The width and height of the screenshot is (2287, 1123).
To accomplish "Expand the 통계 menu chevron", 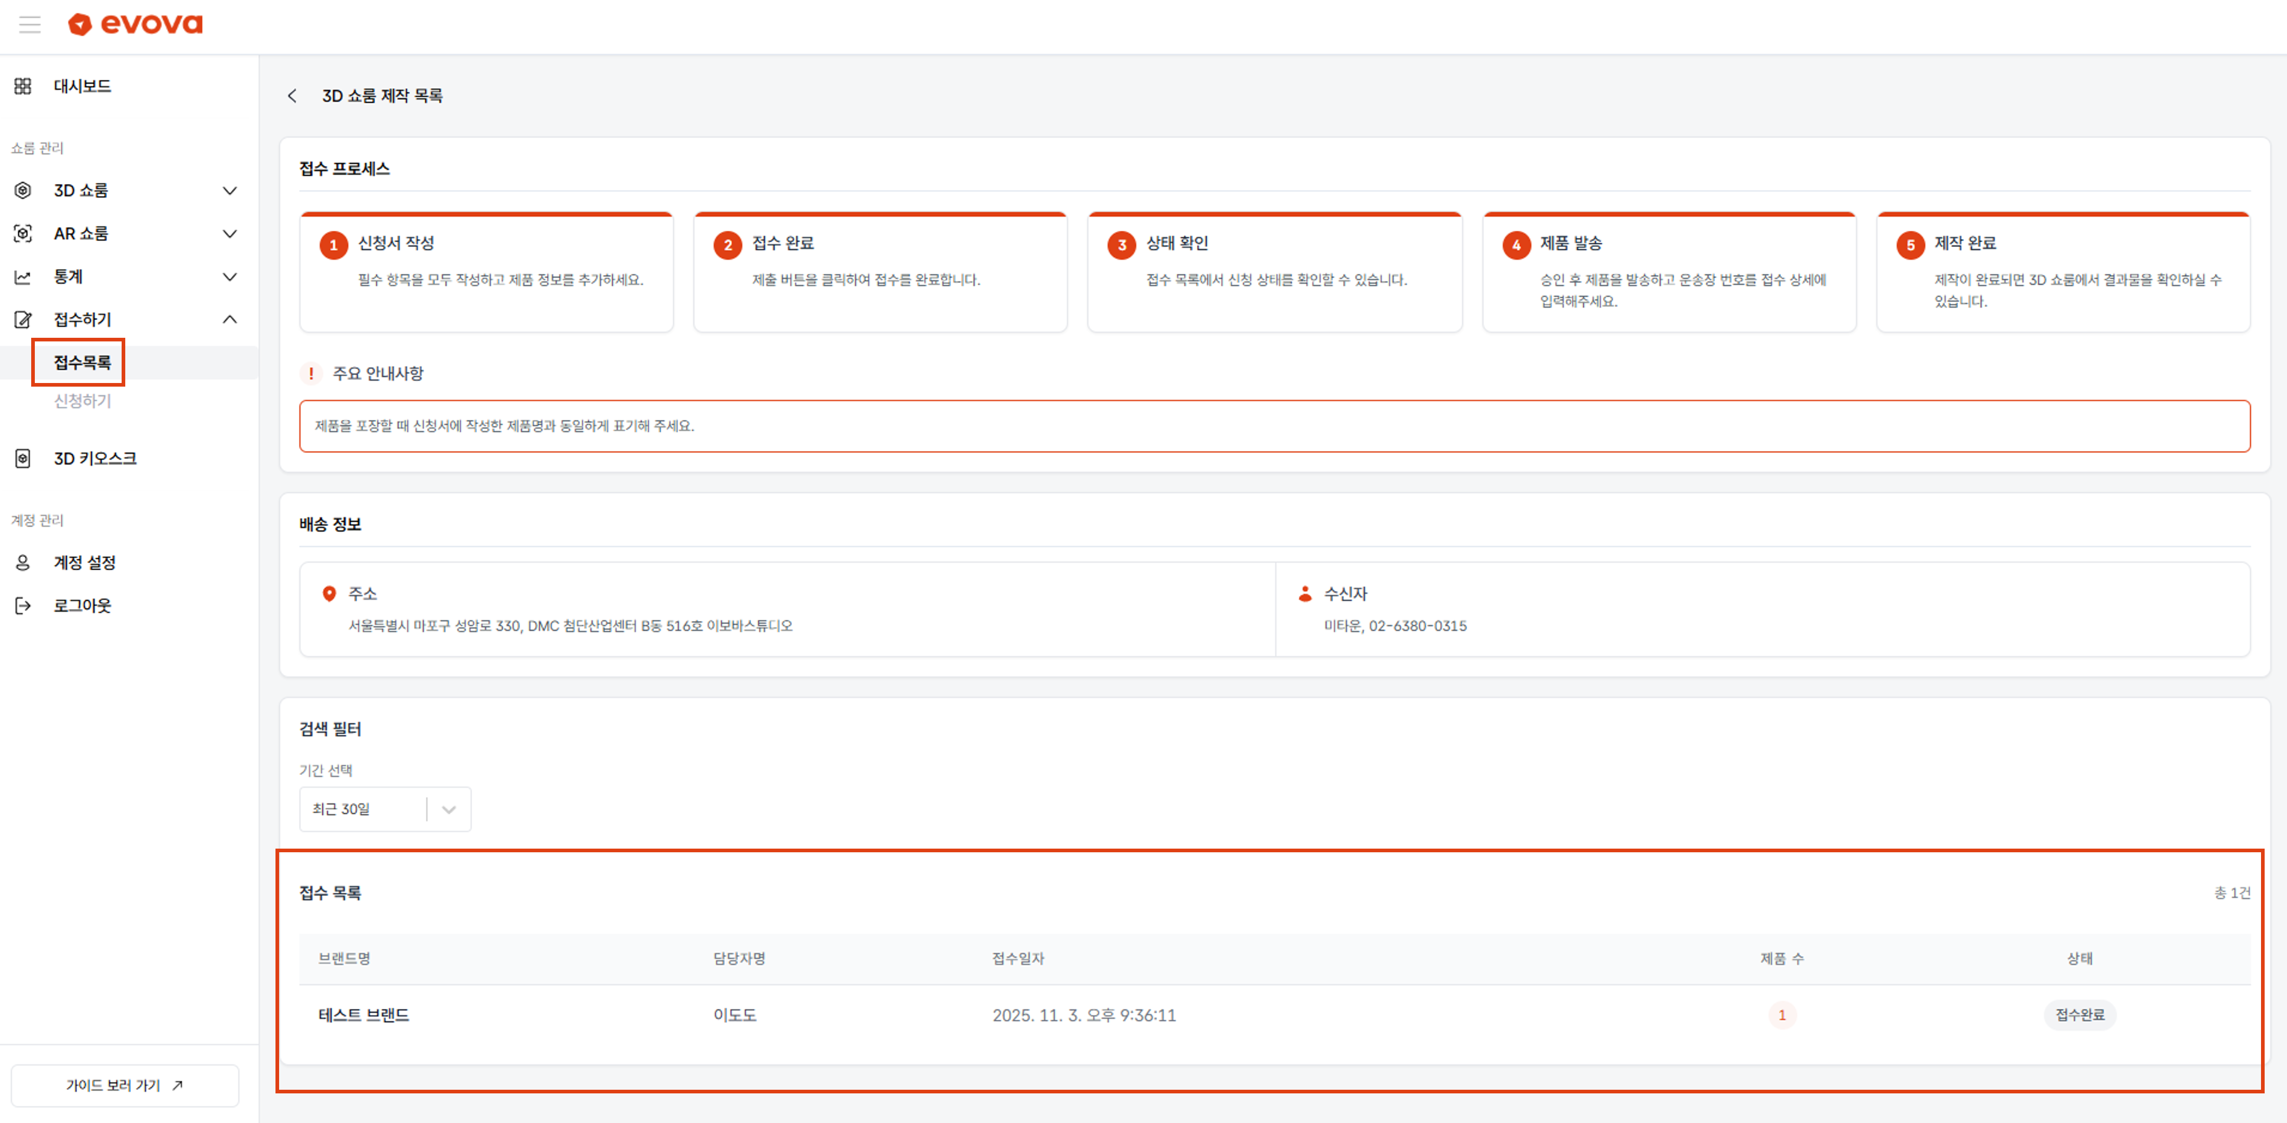I will pos(230,277).
